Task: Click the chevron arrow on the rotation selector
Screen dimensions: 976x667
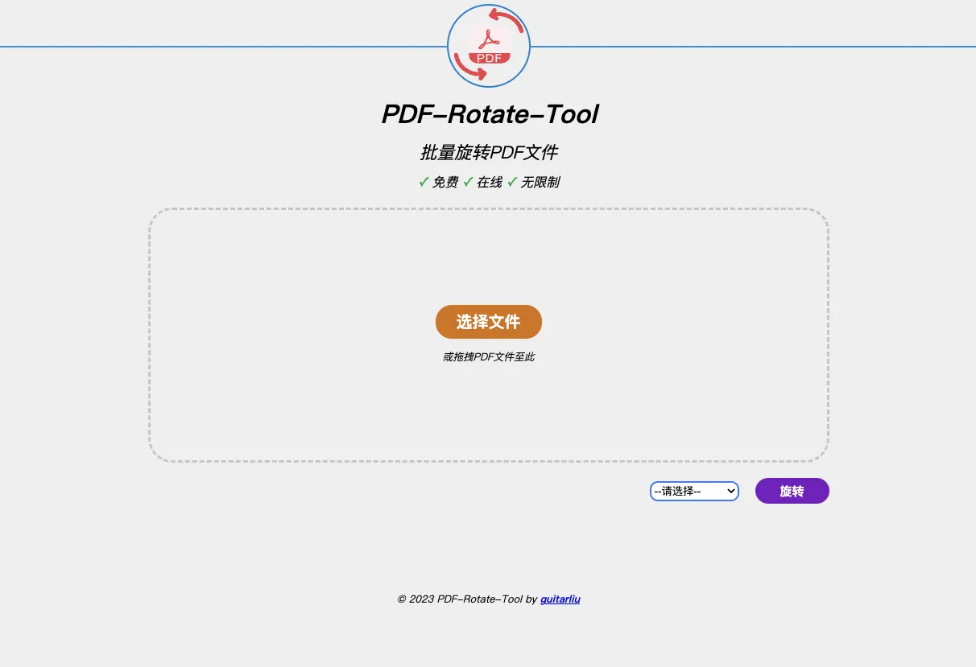Action: click(x=730, y=491)
